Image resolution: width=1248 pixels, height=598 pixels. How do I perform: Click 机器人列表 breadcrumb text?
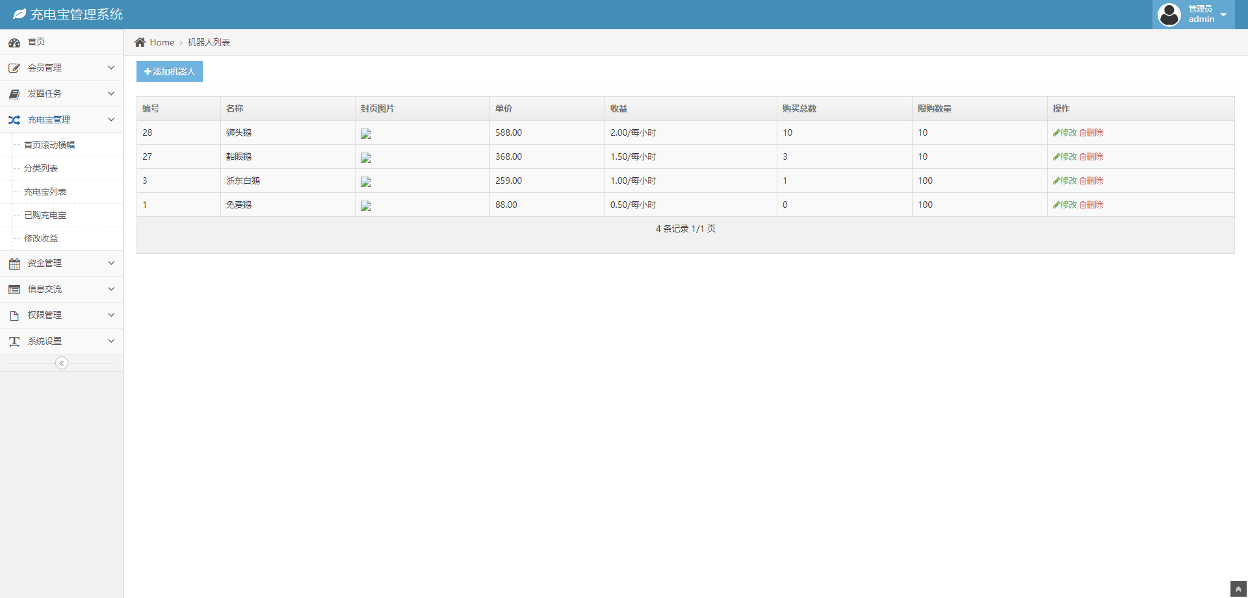tap(209, 42)
